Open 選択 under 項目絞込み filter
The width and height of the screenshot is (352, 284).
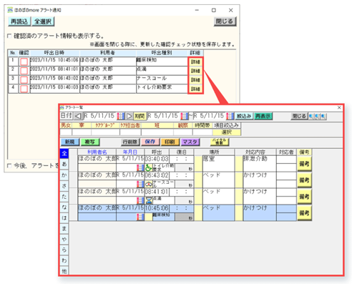(227, 132)
